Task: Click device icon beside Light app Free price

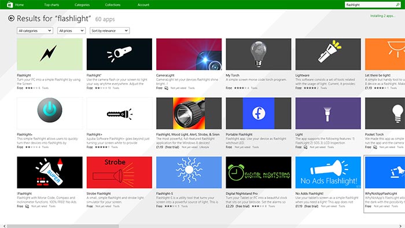Action: (305, 147)
